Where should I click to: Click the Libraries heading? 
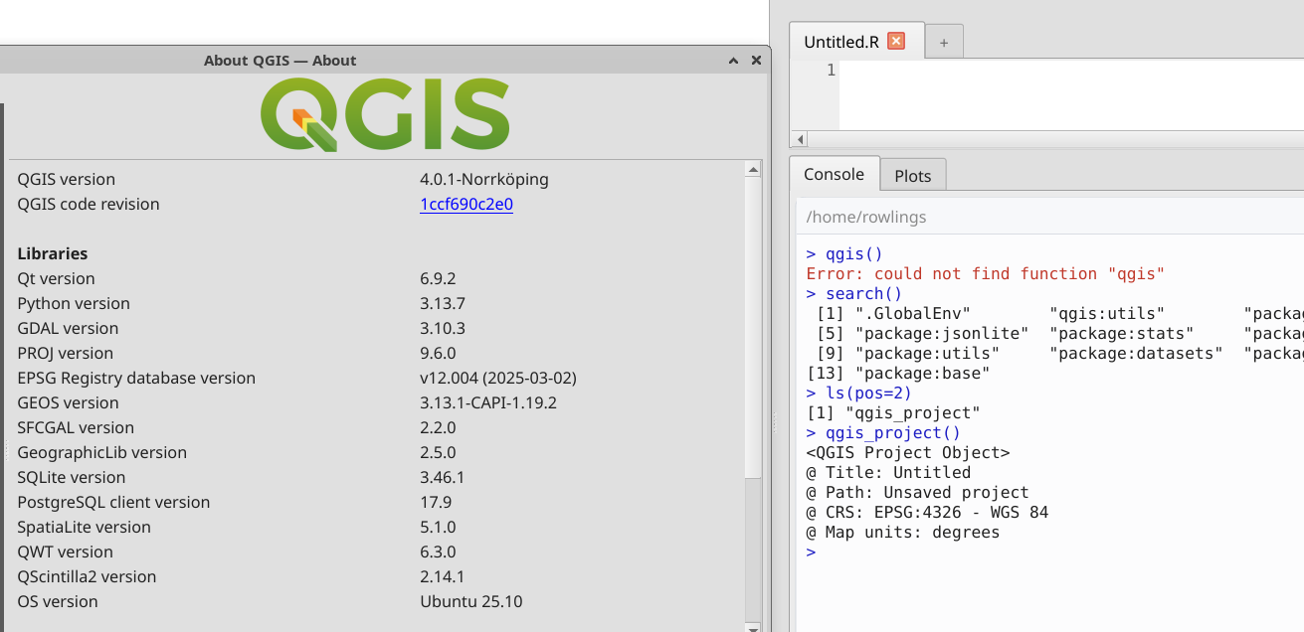pos(53,253)
